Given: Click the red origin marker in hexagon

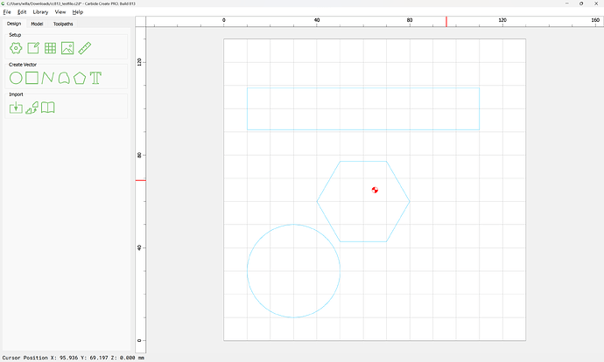Looking at the screenshot, I should [x=375, y=190].
